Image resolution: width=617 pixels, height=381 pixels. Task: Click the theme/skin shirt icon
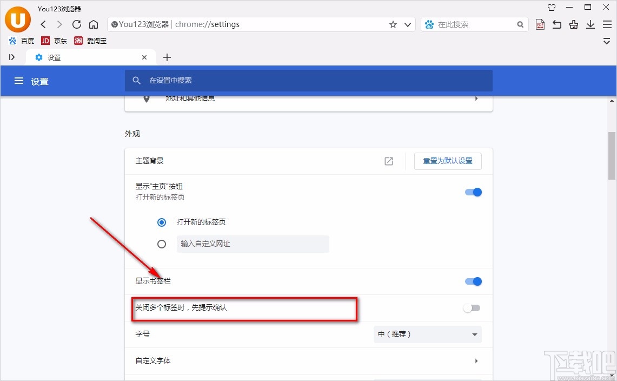click(x=551, y=8)
